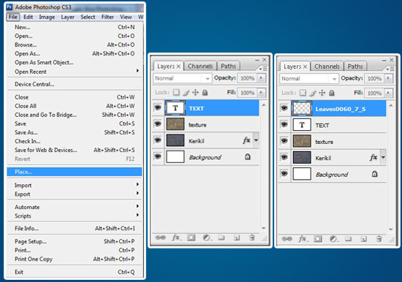Choose Open As Smart Object...

[75, 62]
